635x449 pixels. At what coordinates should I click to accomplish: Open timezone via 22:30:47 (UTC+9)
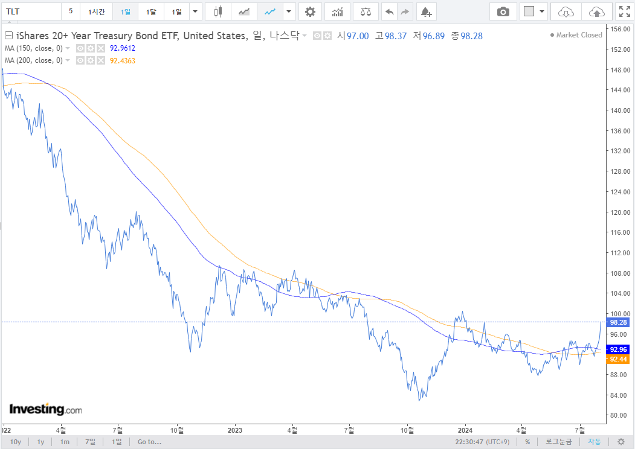pos(482,442)
